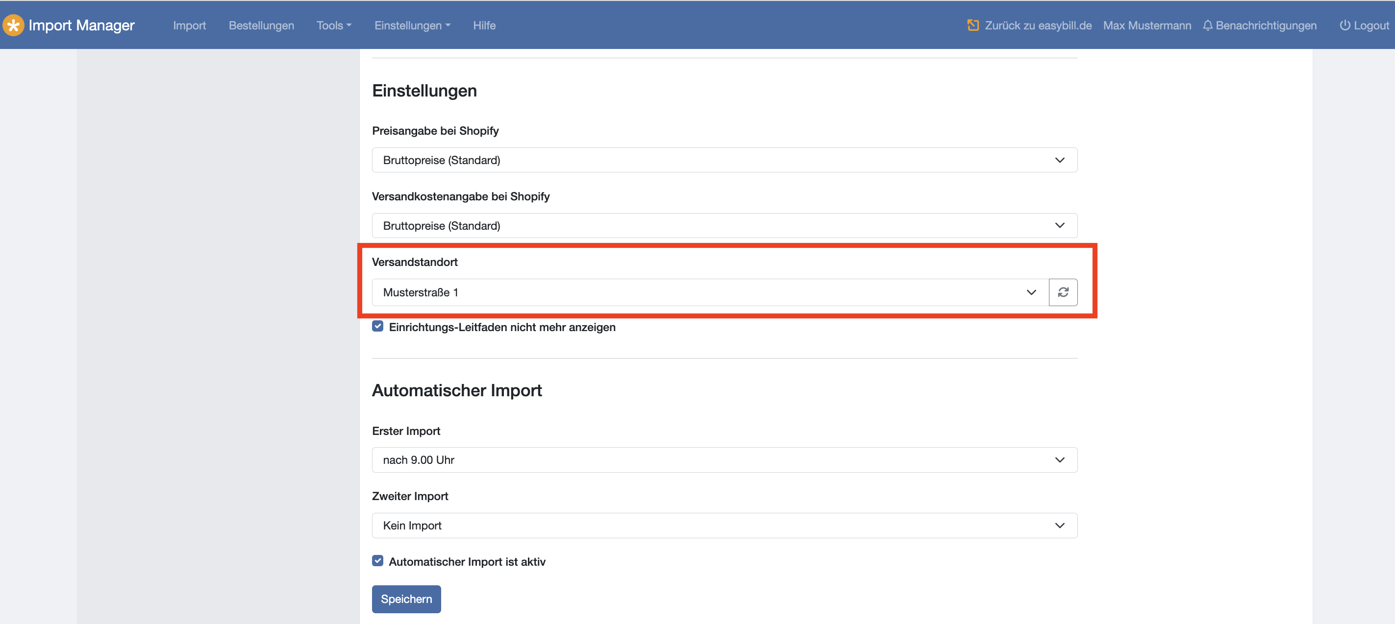
Task: Open the Max Mustermann account link
Action: click(1147, 25)
